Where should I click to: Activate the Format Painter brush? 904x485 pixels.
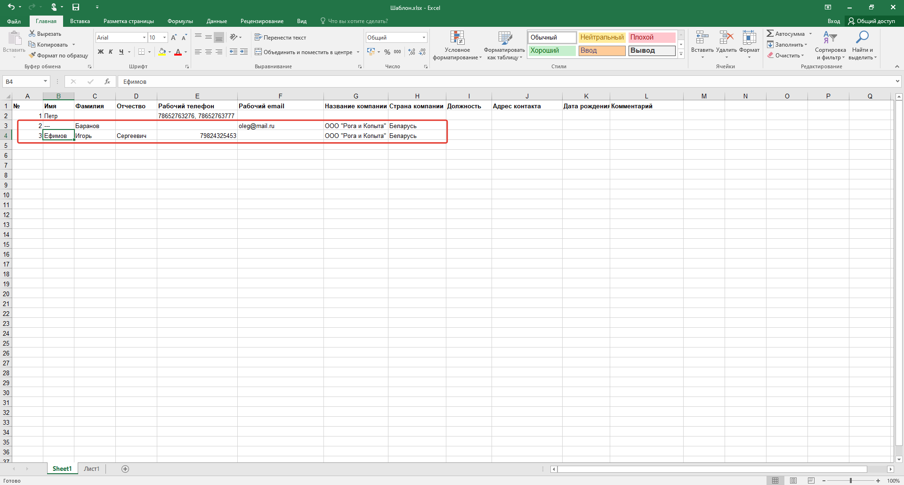[32, 55]
